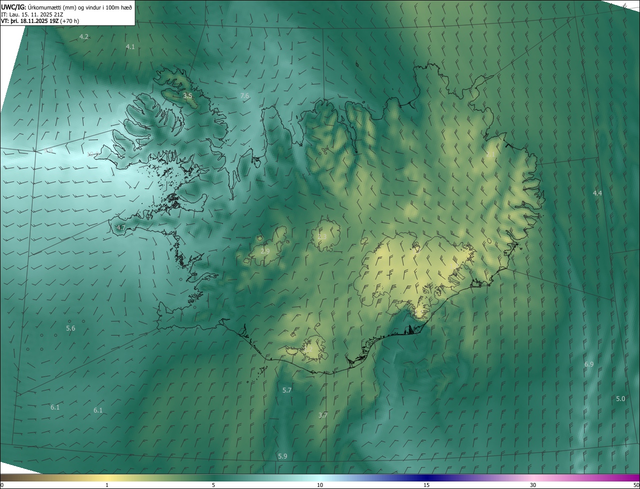Click the 3.7 value label south of Iceland
The width and height of the screenshot is (640, 489).
click(x=323, y=415)
